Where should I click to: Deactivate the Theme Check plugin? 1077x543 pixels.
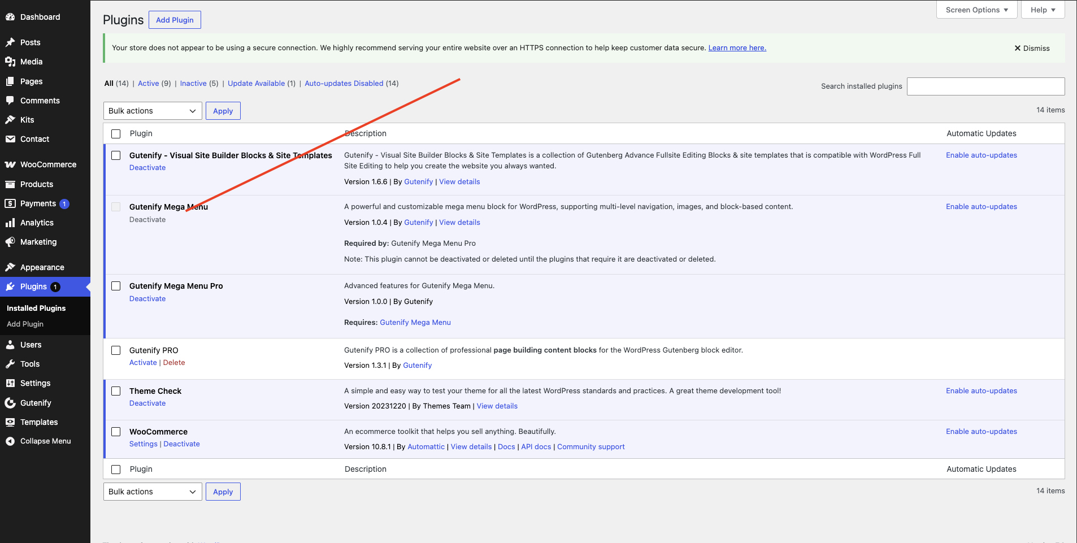147,403
